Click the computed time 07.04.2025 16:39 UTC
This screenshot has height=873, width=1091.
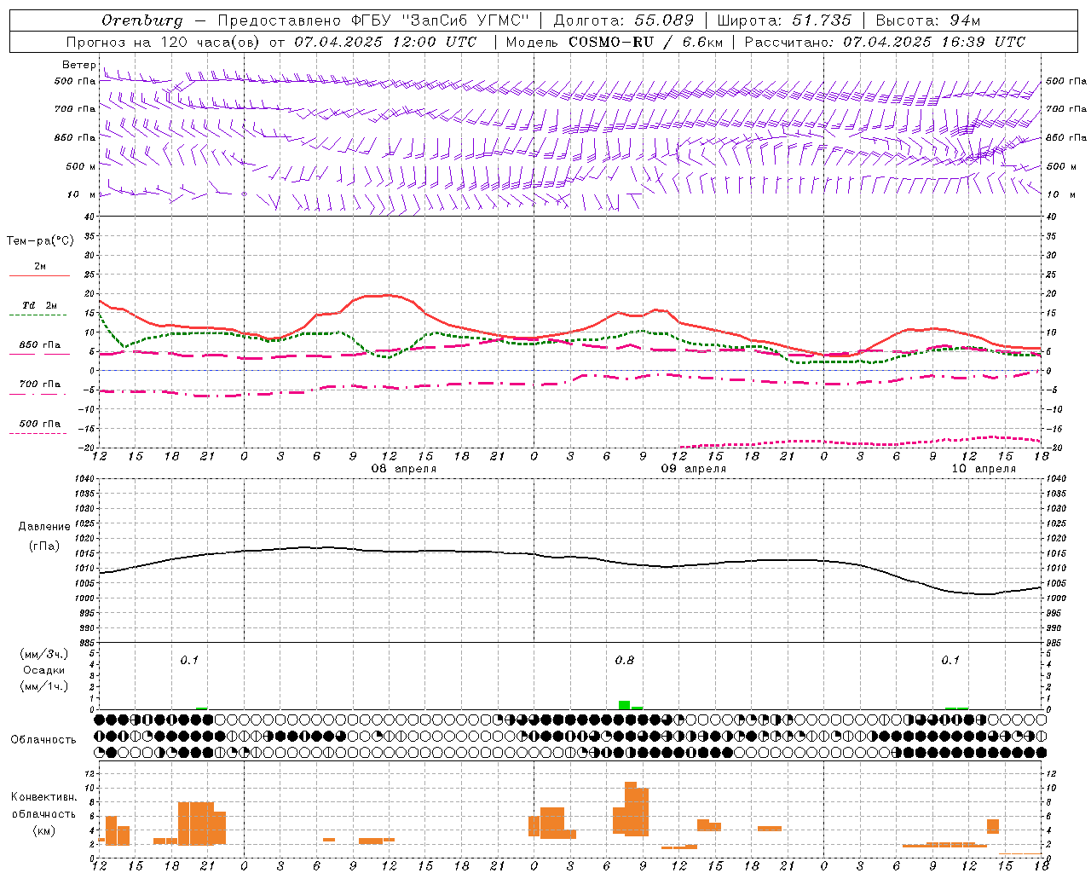click(x=934, y=41)
